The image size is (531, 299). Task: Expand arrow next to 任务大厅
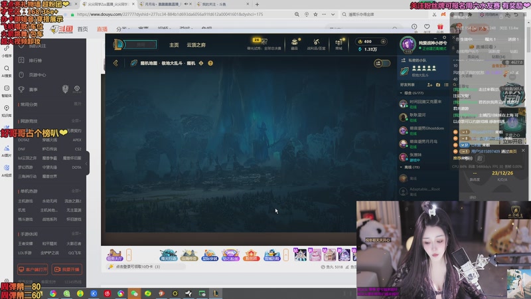point(129,254)
